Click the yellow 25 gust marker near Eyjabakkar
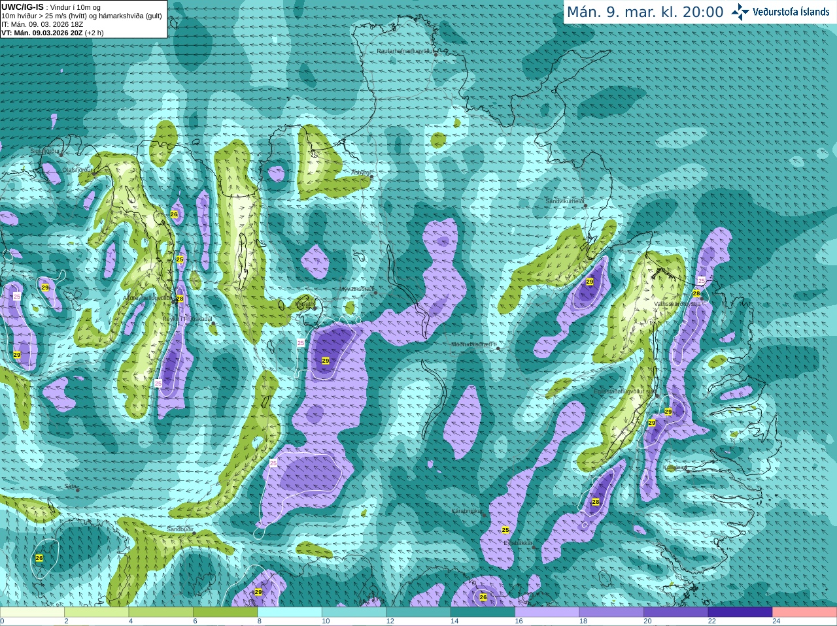This screenshot has height=626, width=837. click(x=505, y=530)
